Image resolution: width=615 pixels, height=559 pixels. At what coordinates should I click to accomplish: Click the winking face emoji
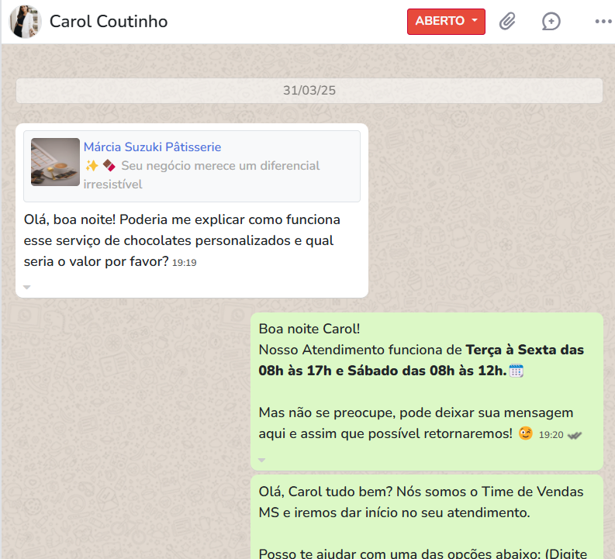point(526,433)
